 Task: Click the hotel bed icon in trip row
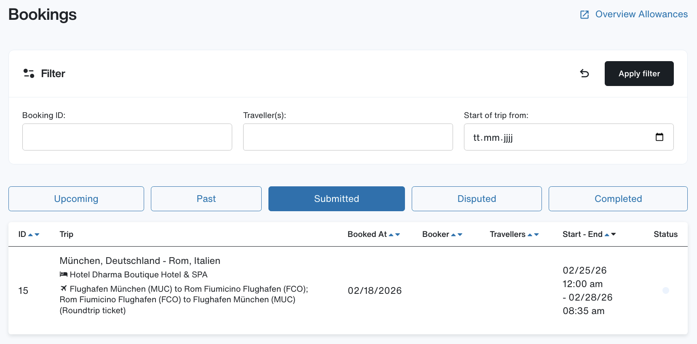(64, 274)
